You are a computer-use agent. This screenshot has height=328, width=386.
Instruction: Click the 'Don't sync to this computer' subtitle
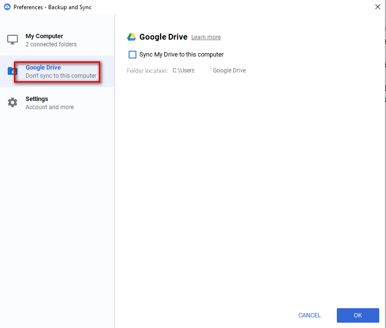61,76
